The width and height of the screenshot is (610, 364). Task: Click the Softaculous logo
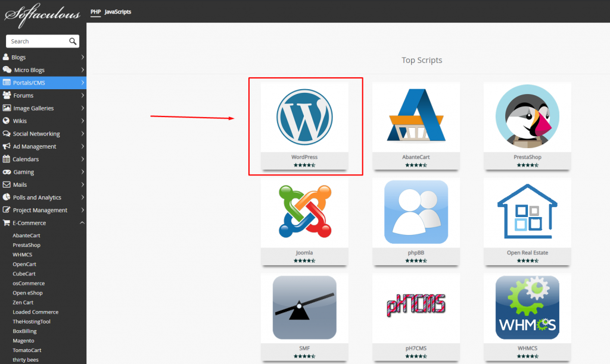click(x=42, y=15)
